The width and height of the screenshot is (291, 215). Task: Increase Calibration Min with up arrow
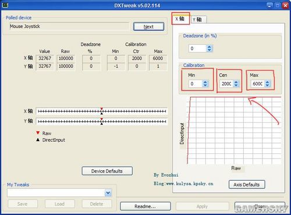tap(205, 82)
